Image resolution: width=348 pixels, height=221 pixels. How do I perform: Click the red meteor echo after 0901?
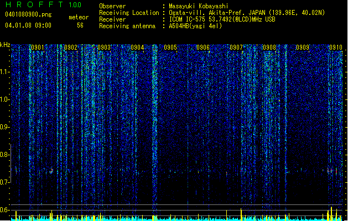(x=51, y=171)
